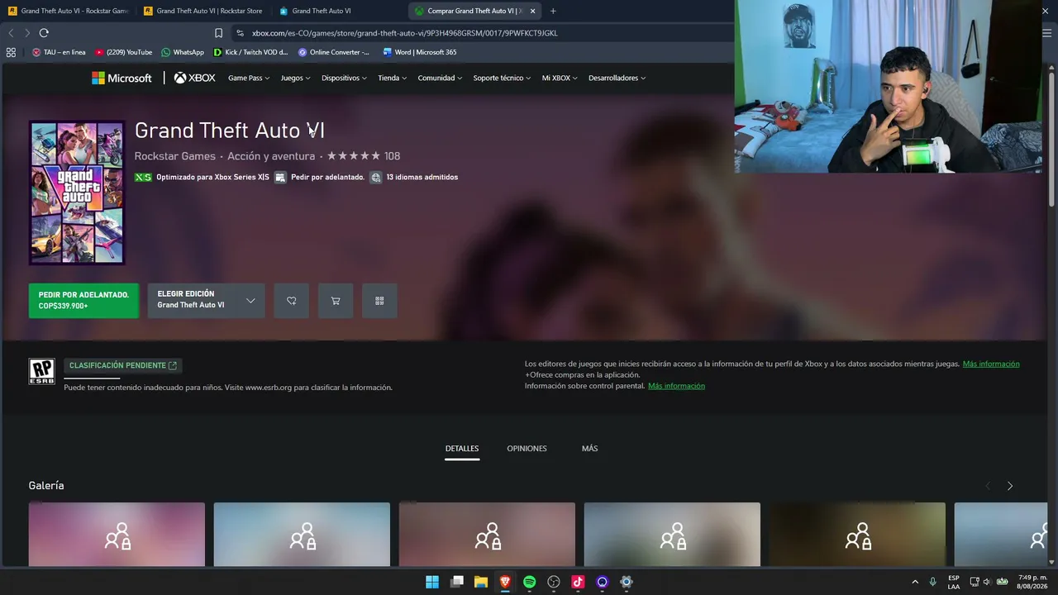Open the Word Microsoft 365 bookmark
This screenshot has width=1058, height=595.
pos(420,52)
